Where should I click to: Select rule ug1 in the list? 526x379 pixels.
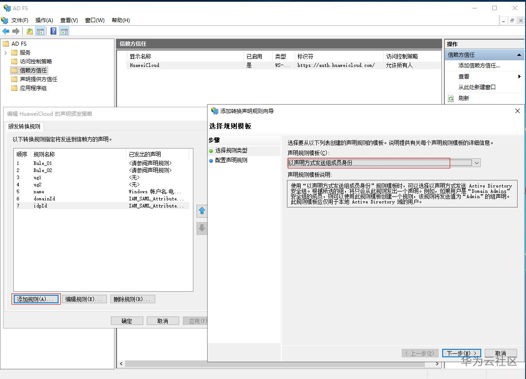[101, 177]
